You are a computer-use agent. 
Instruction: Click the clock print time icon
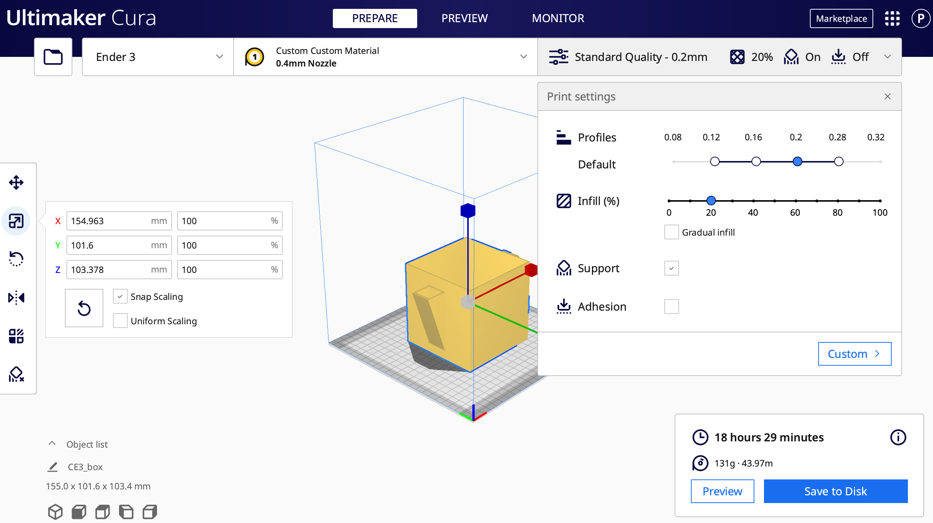tap(700, 437)
